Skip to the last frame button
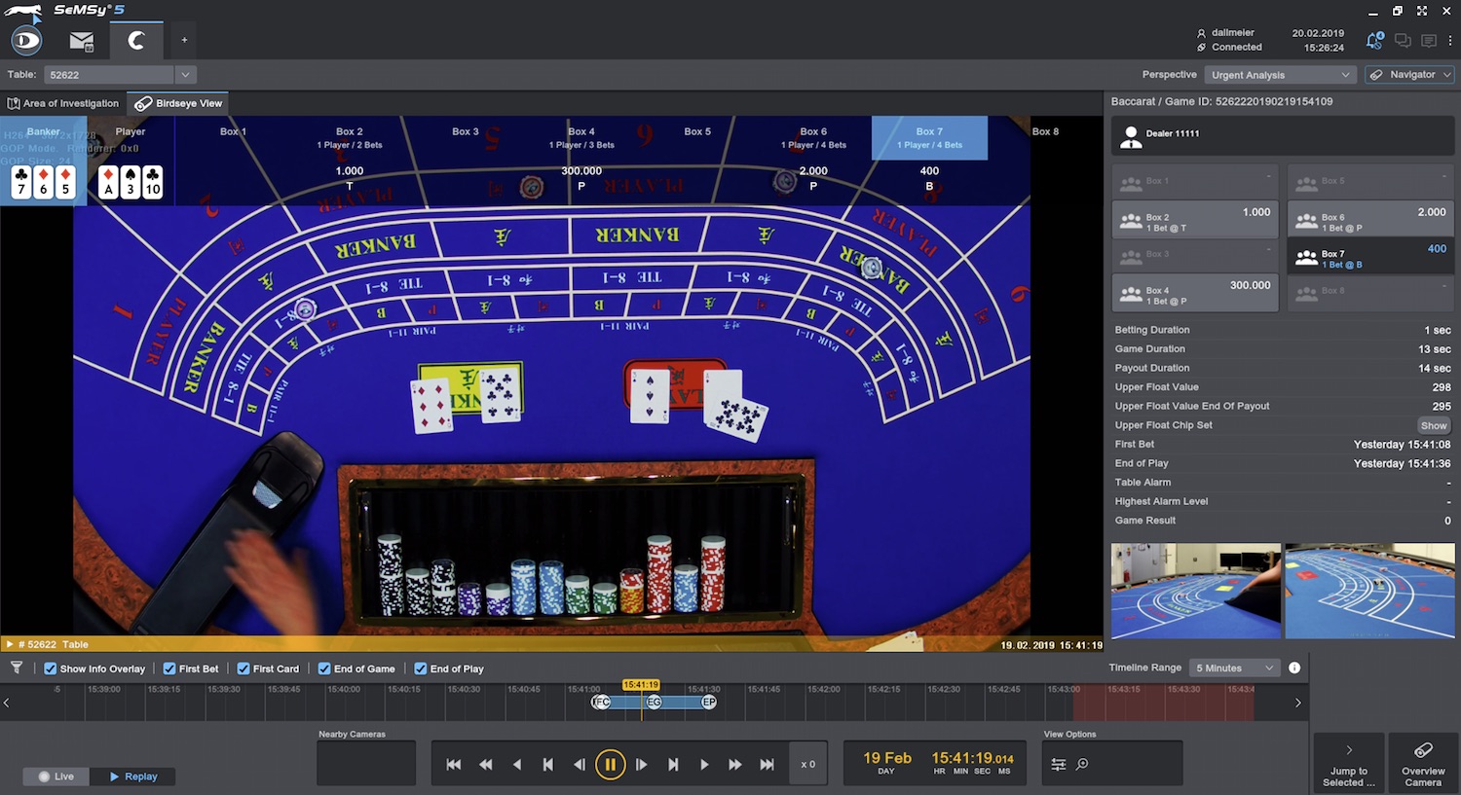The image size is (1461, 795). [x=767, y=765]
